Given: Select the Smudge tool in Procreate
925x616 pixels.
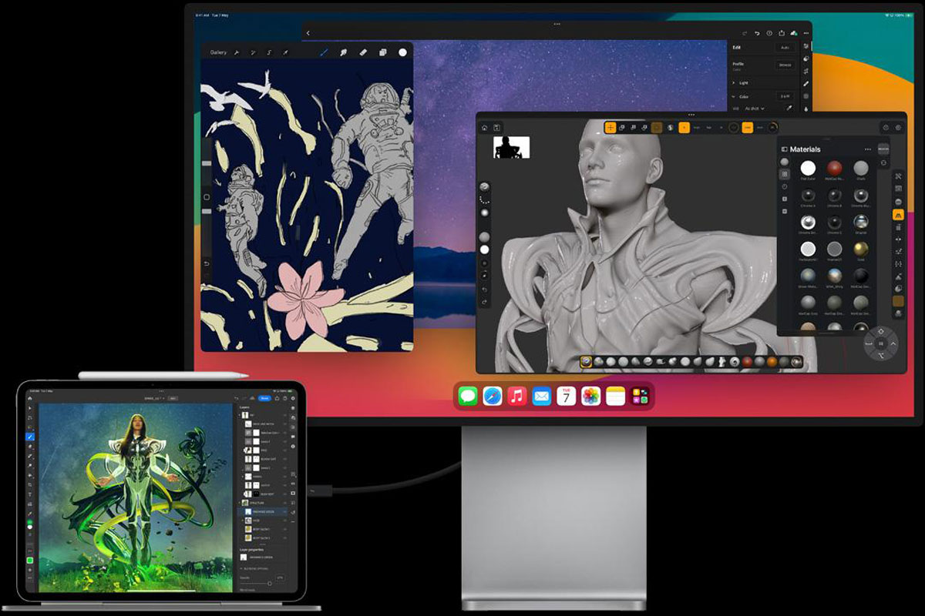Looking at the screenshot, I should click(x=344, y=52).
